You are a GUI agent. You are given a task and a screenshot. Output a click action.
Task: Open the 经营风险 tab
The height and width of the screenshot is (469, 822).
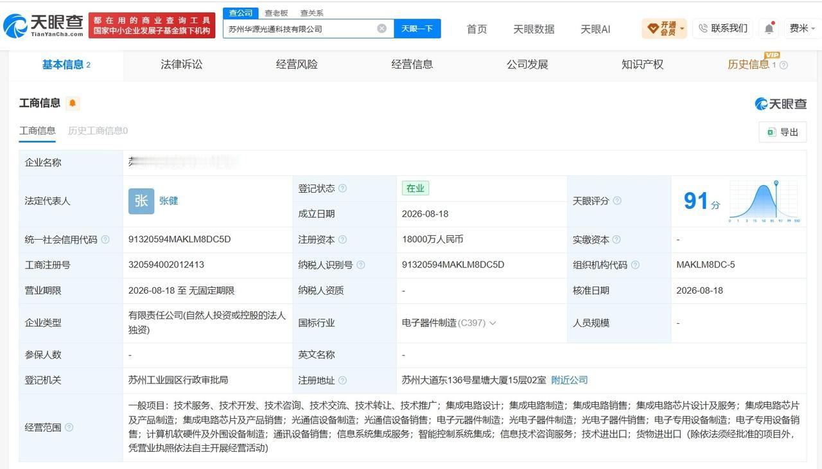click(297, 64)
